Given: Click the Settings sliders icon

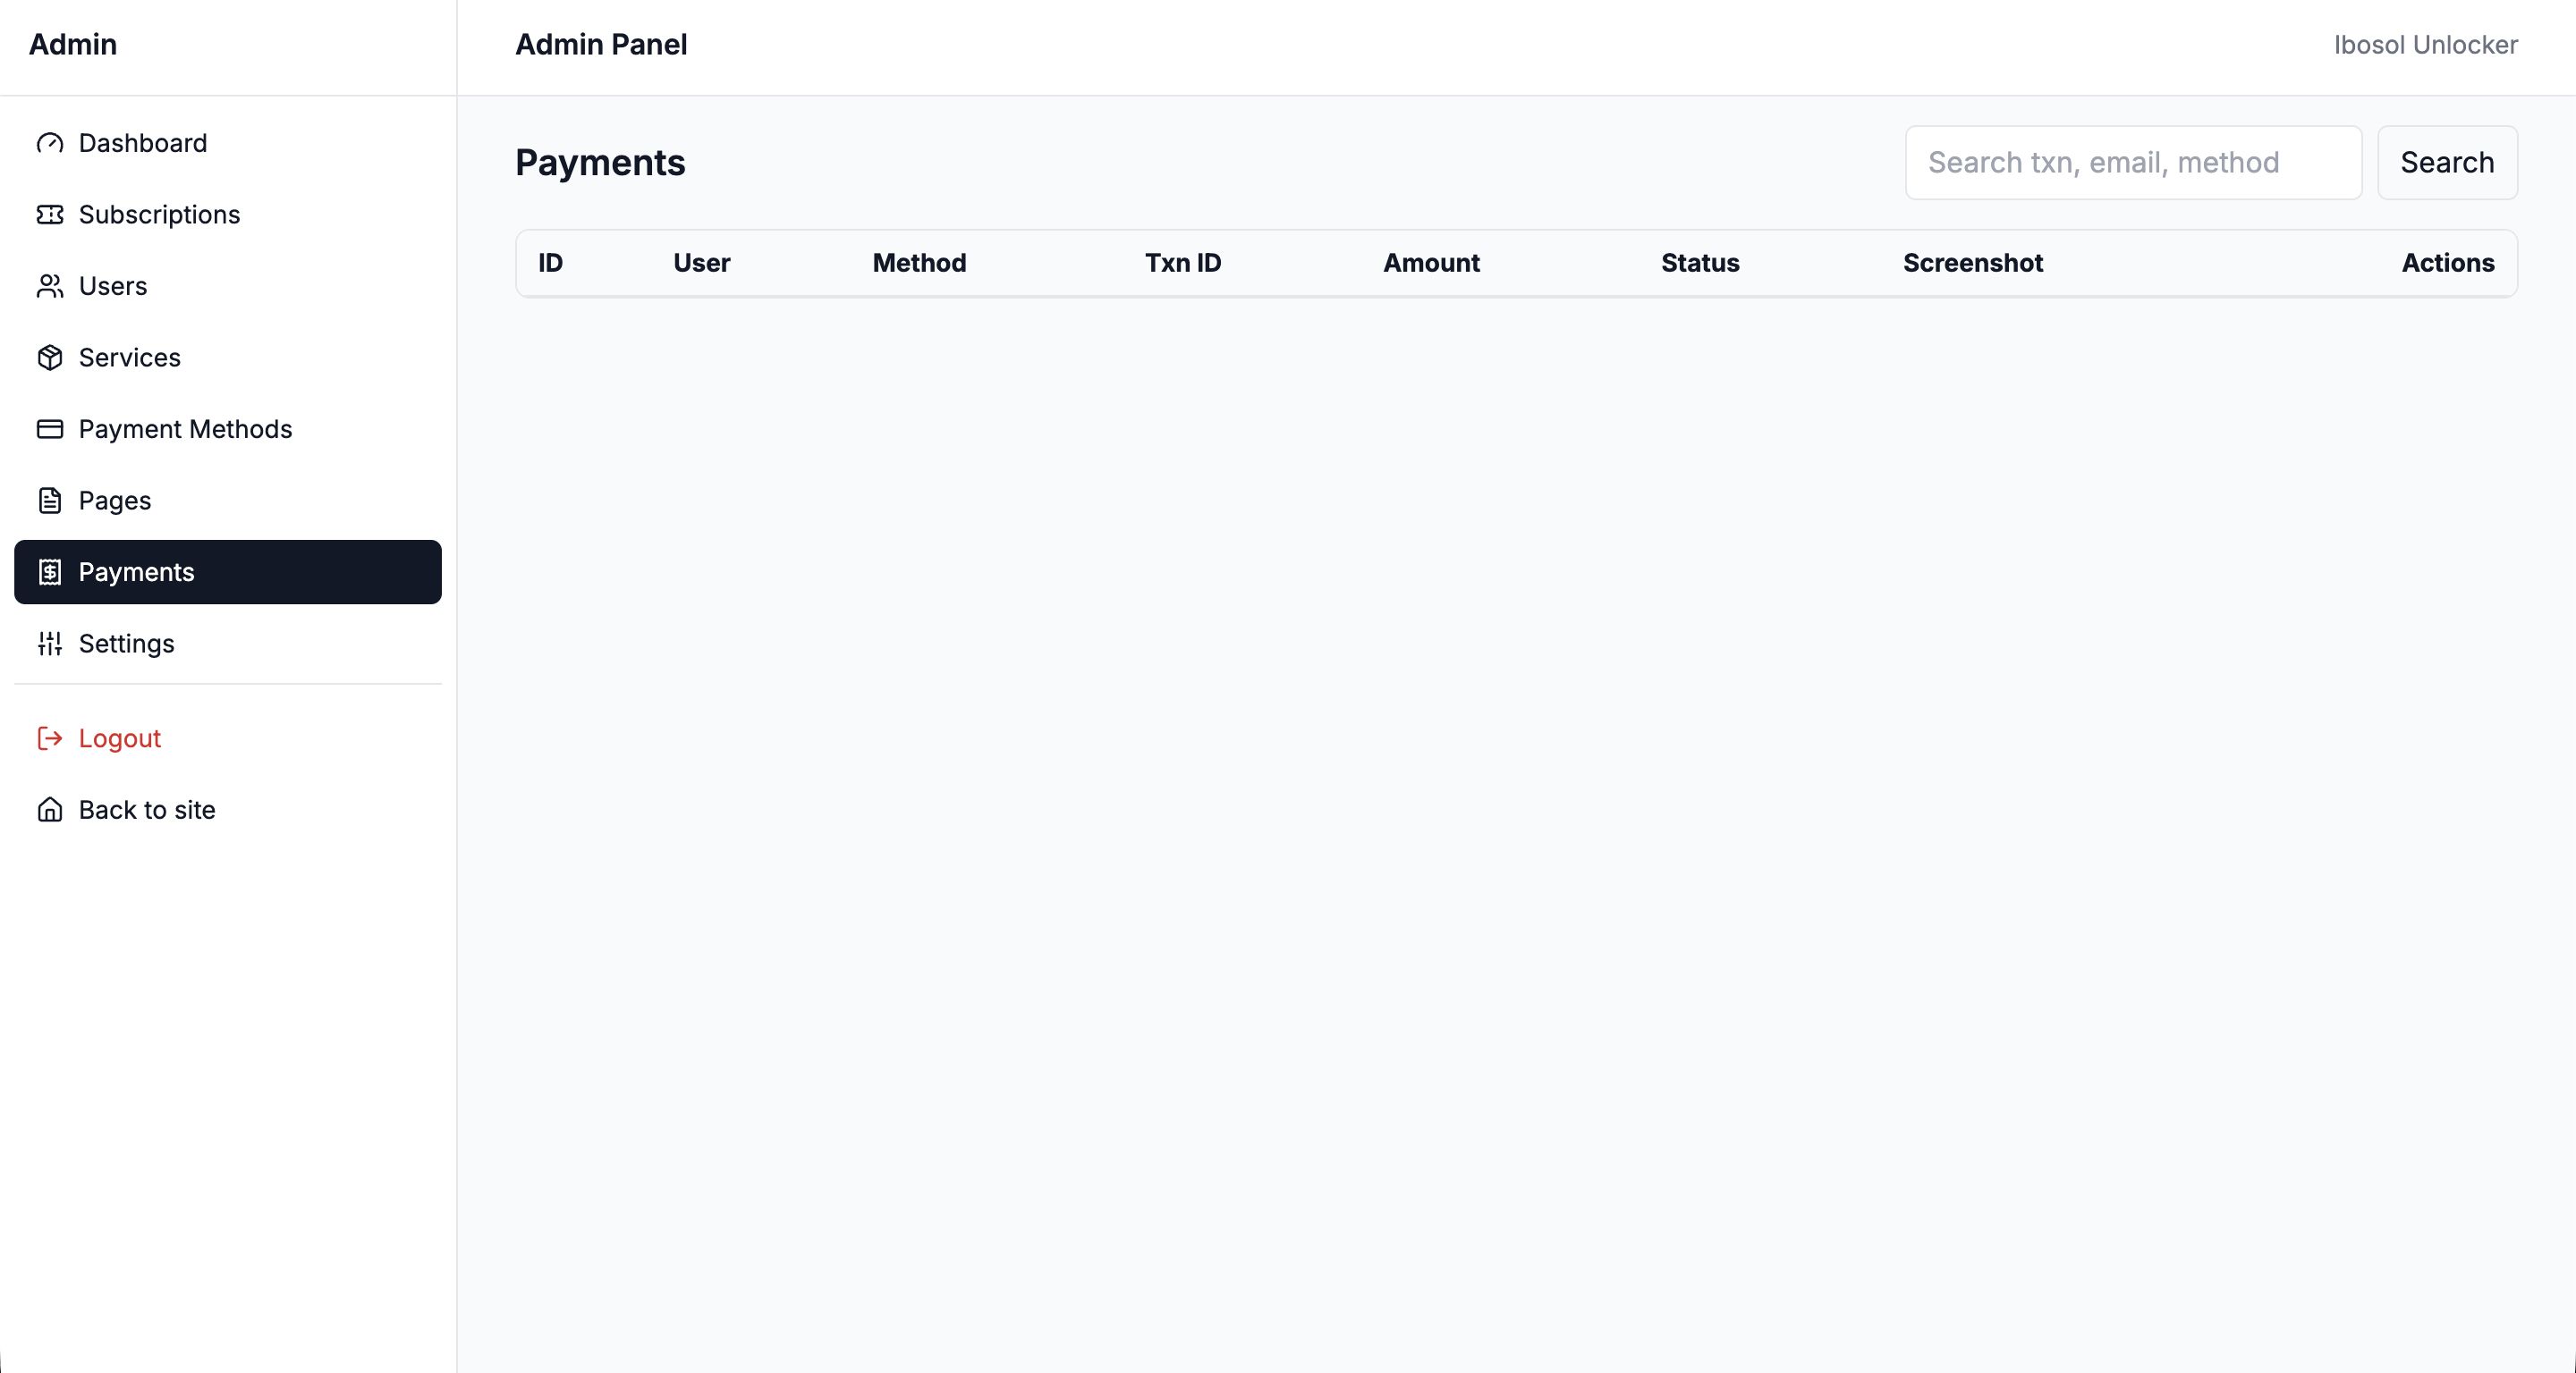Looking at the screenshot, I should click(x=50, y=644).
